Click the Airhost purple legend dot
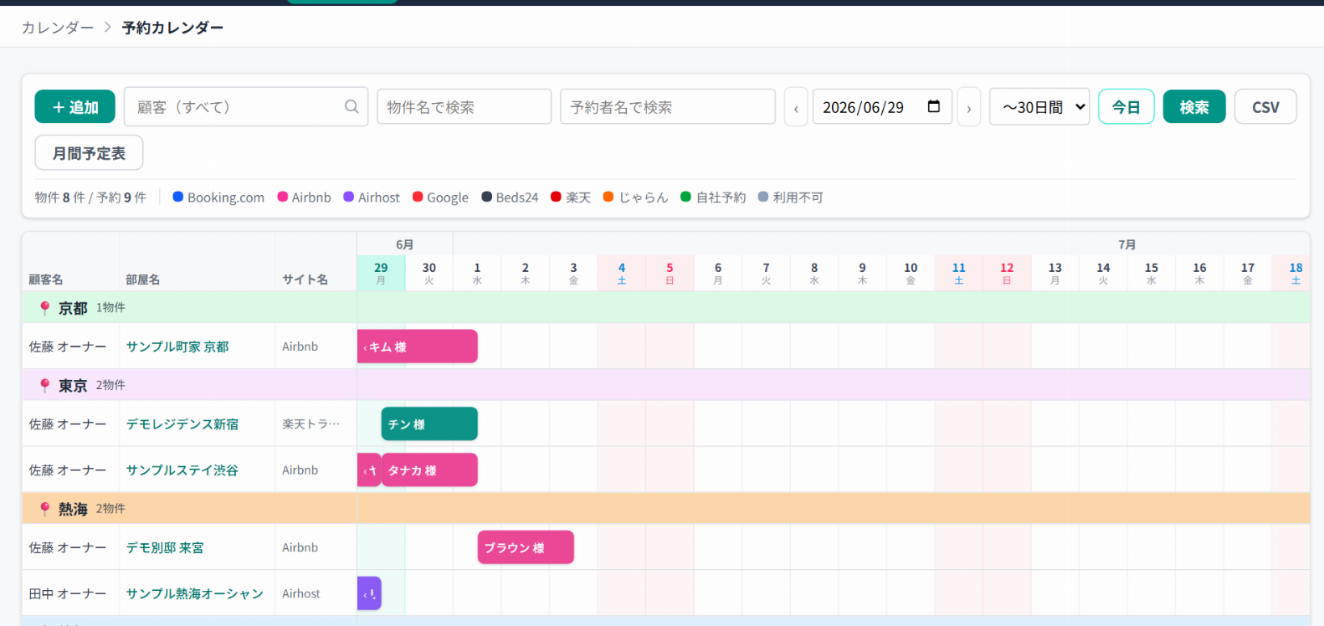 349,197
